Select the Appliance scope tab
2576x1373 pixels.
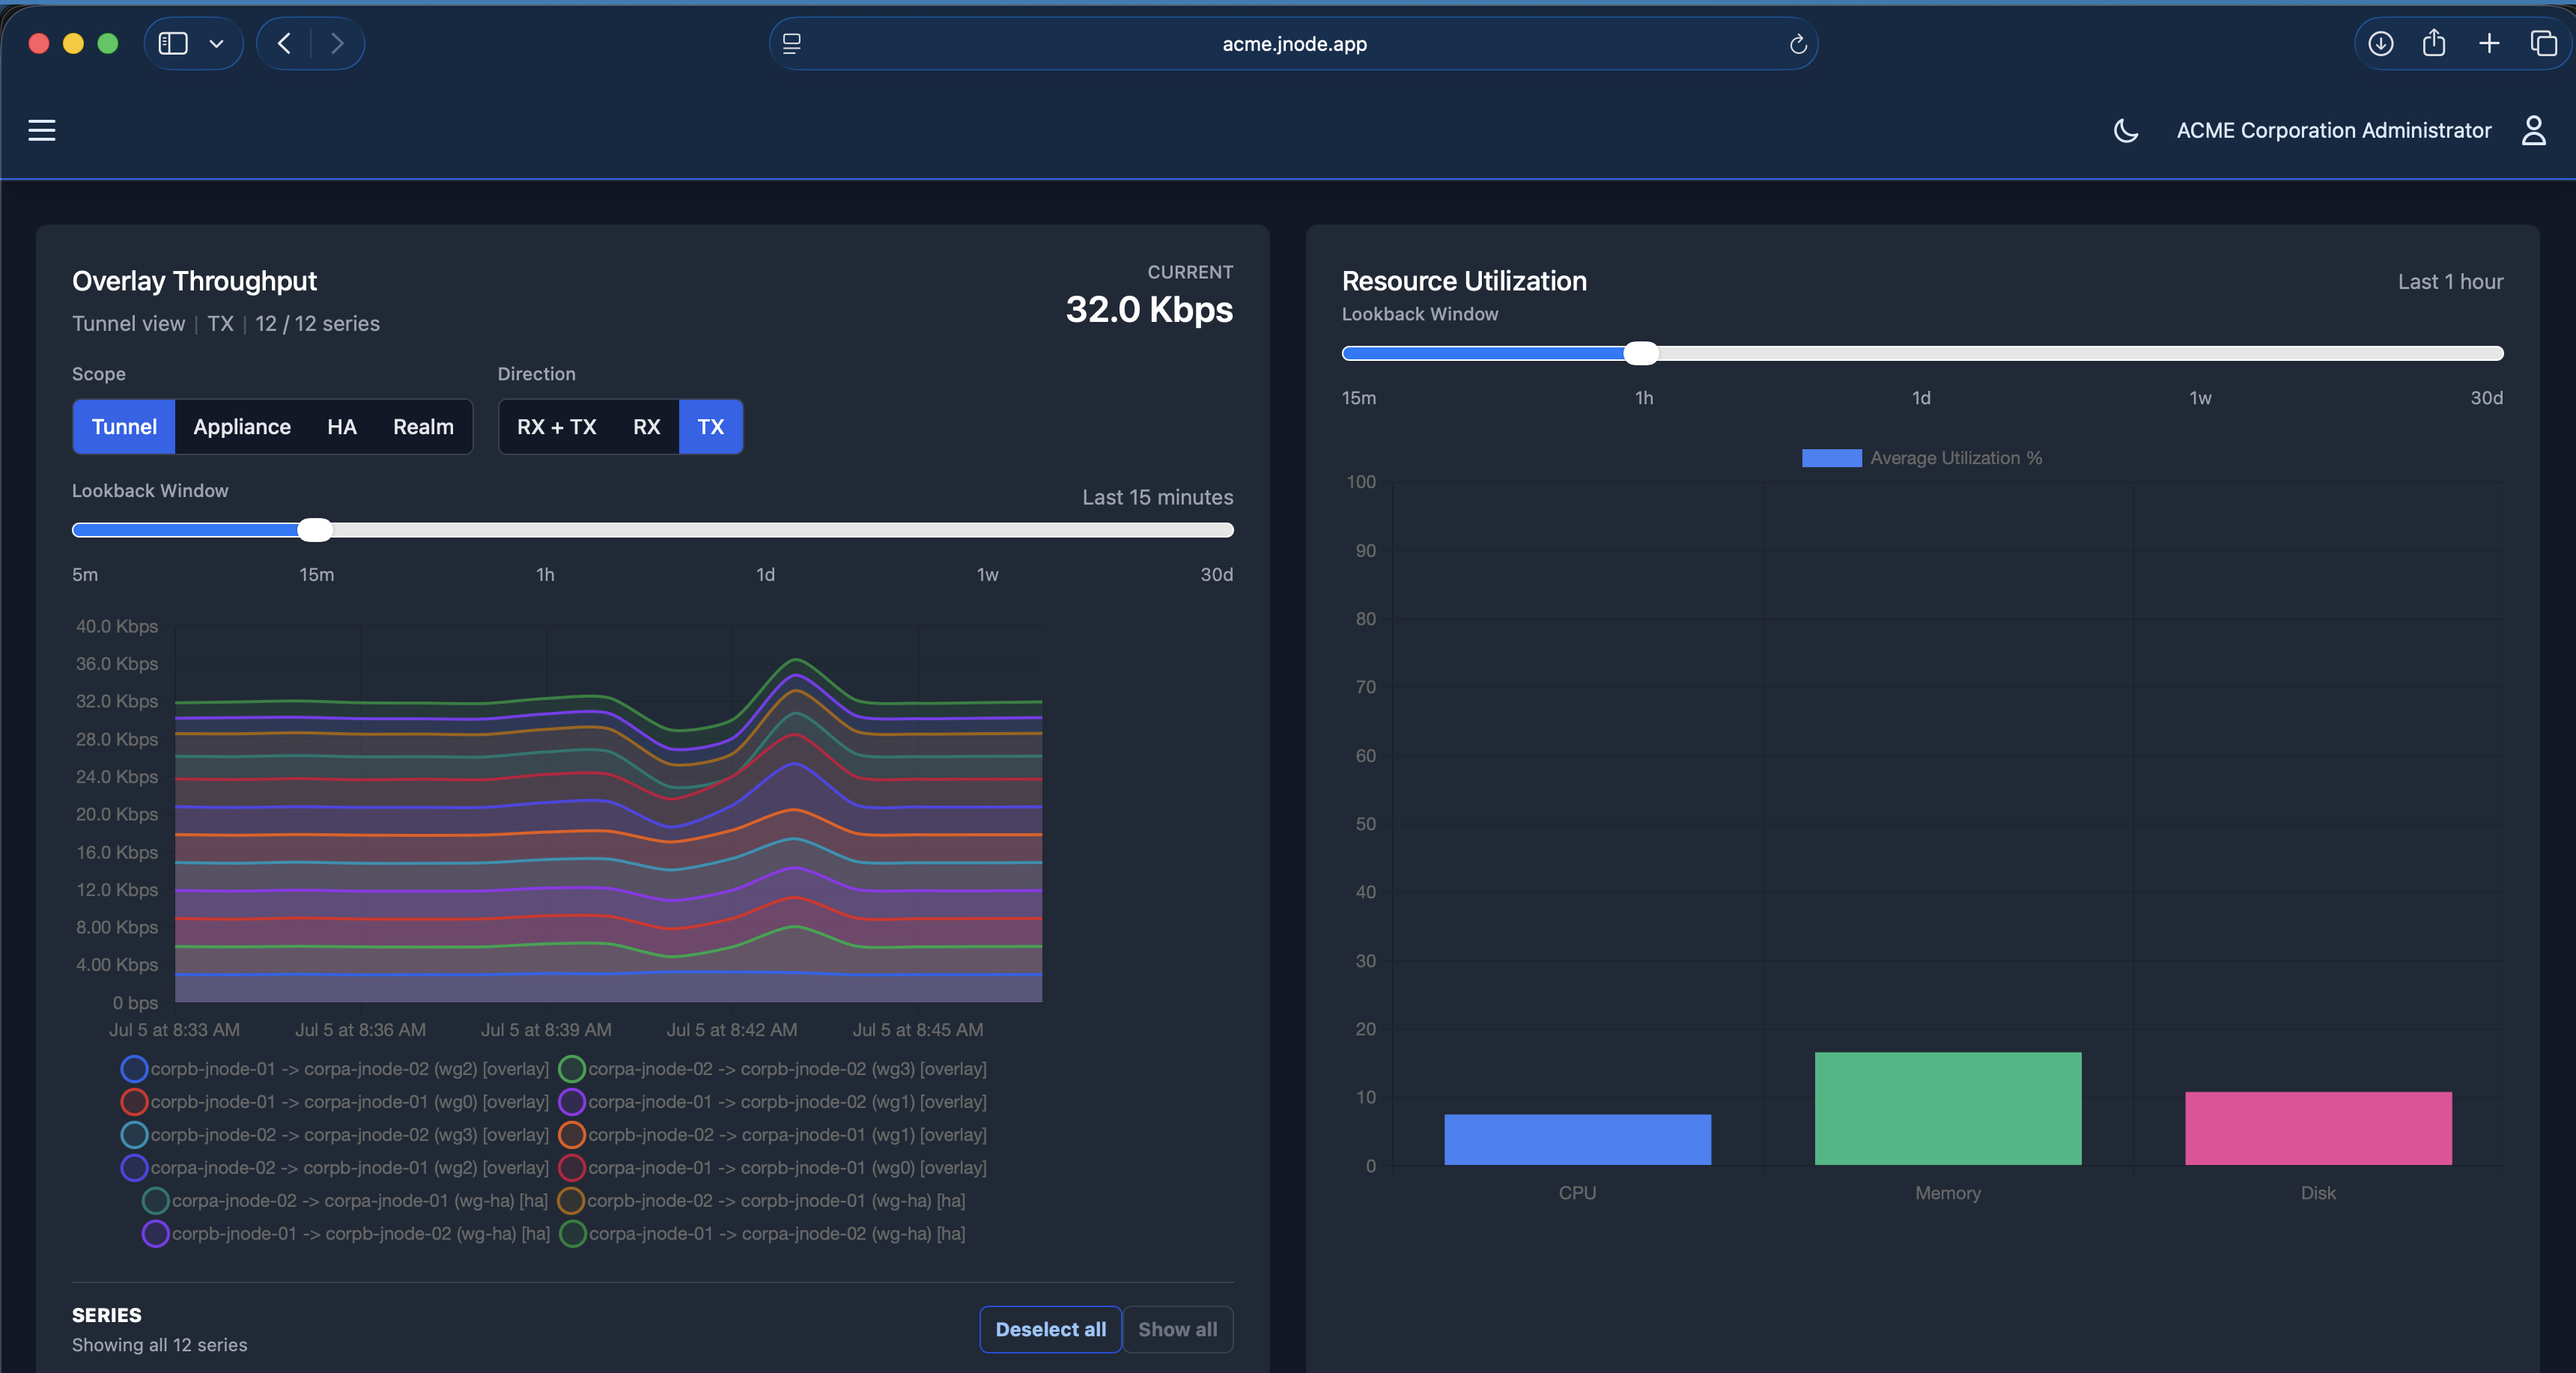pos(242,427)
